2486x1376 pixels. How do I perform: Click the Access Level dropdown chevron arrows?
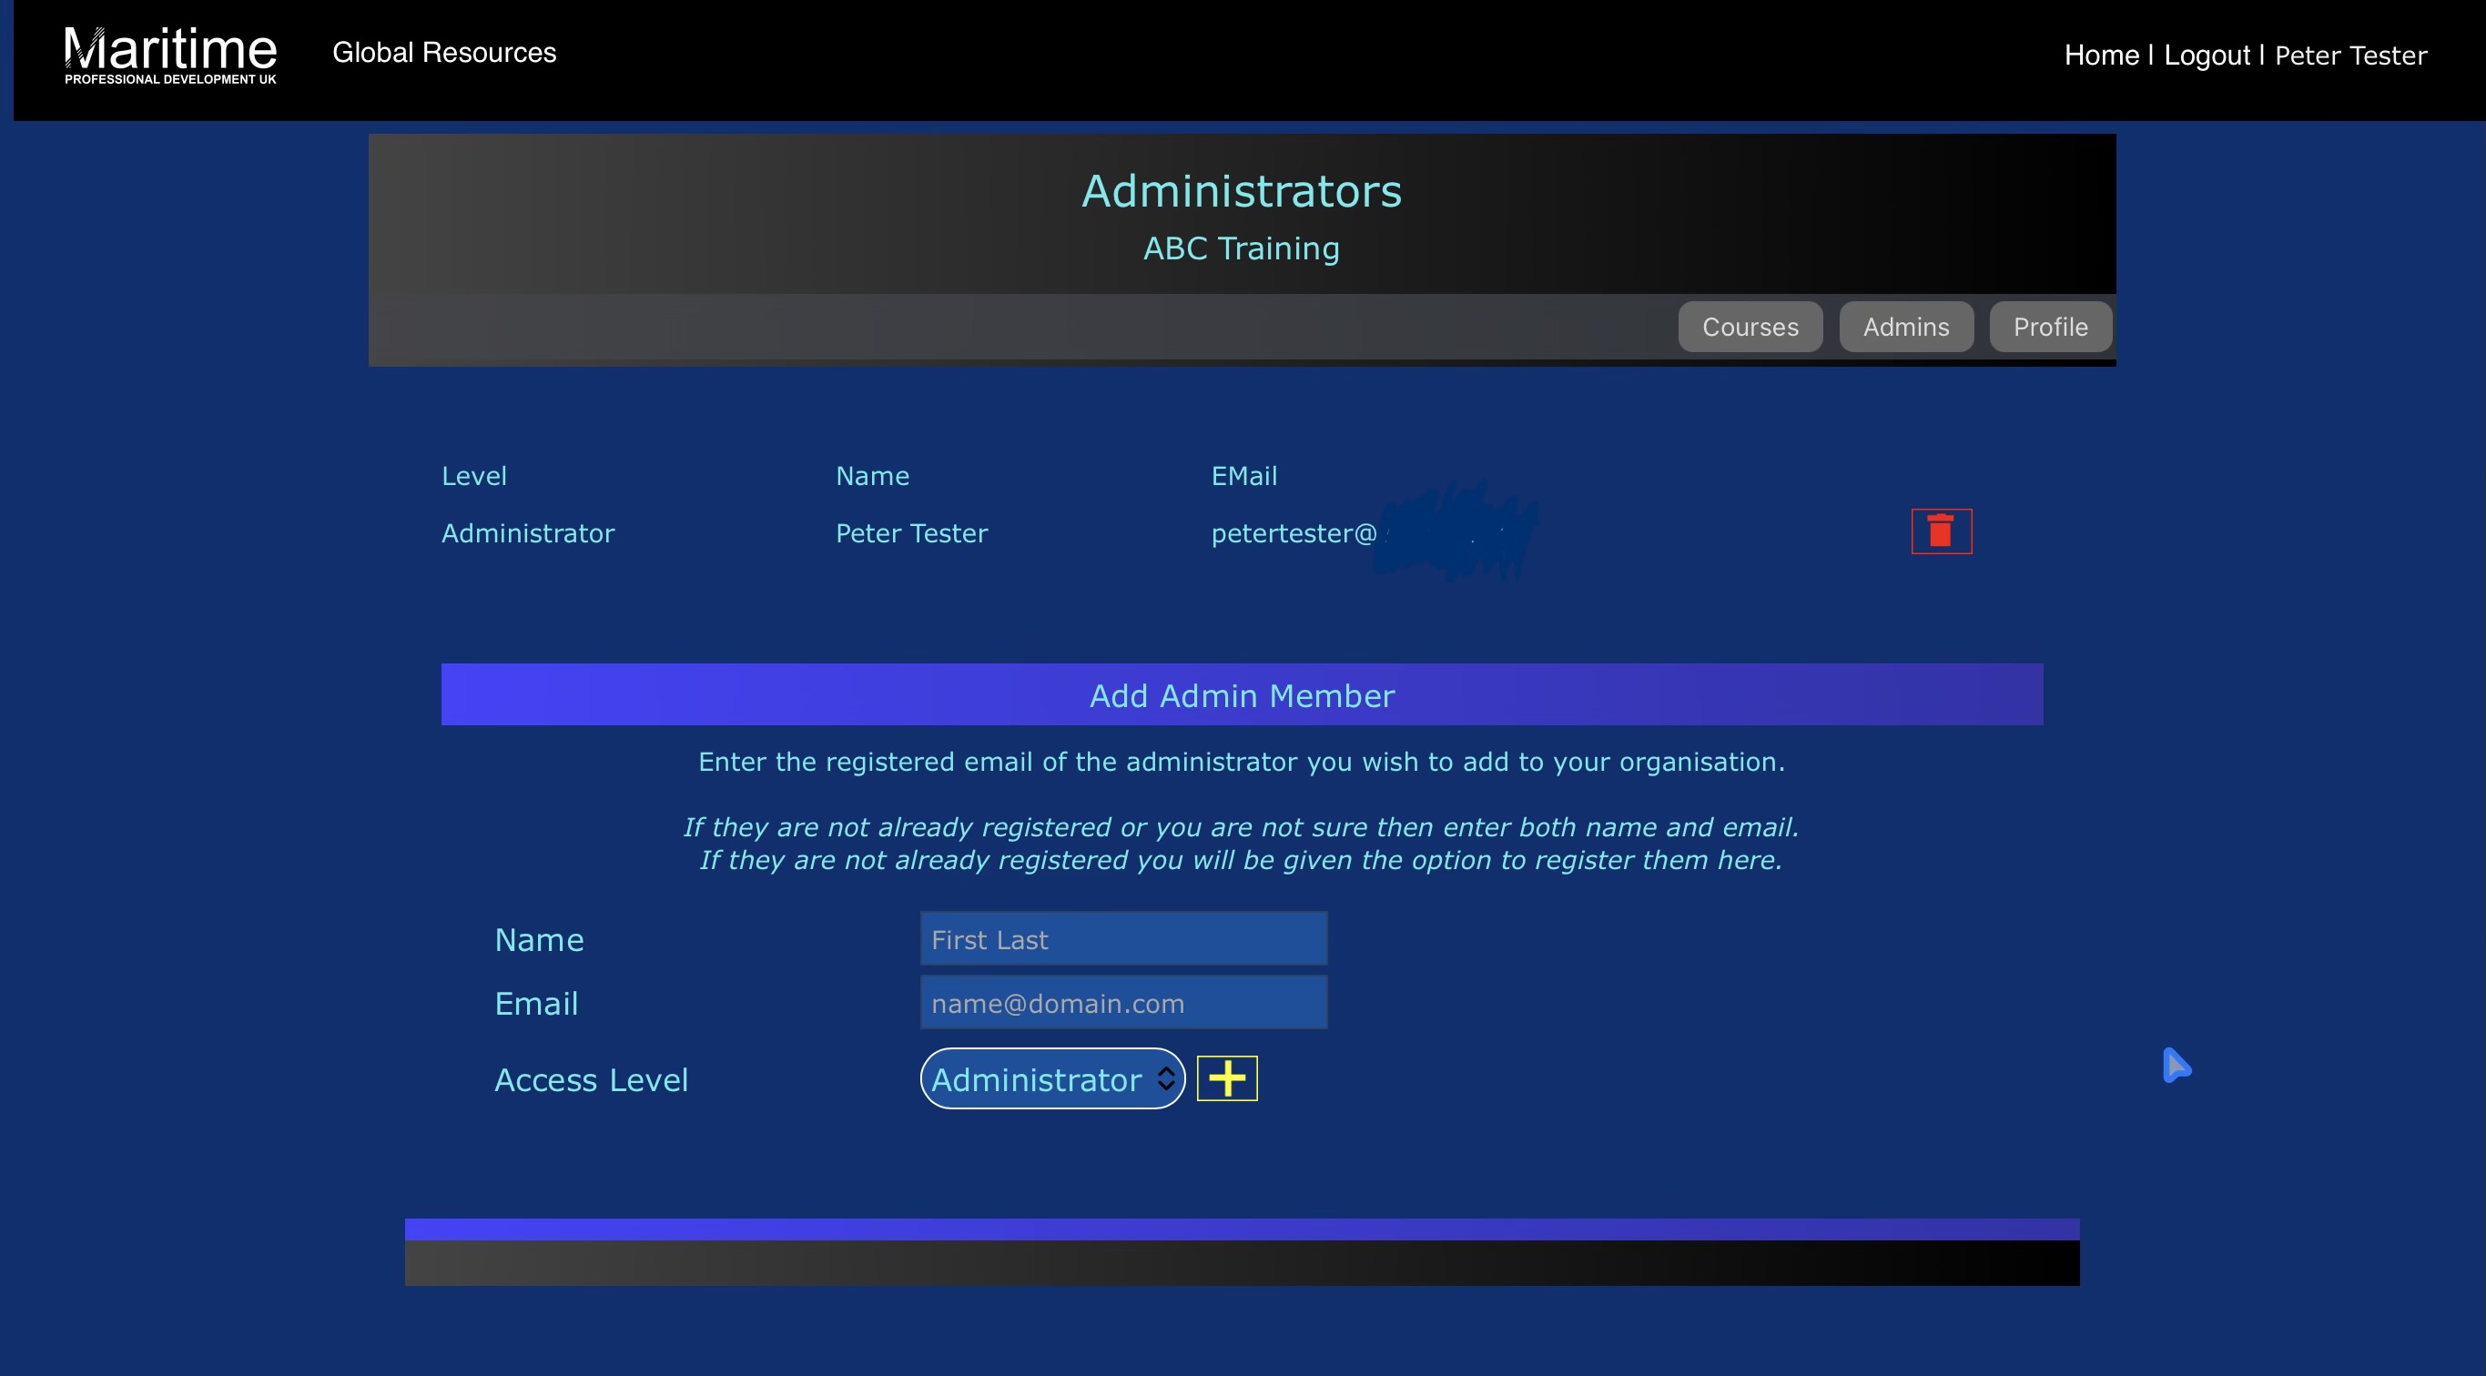click(1166, 1078)
